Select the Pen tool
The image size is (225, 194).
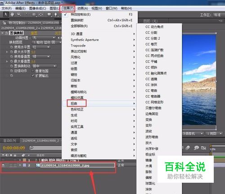click(x=56, y=14)
